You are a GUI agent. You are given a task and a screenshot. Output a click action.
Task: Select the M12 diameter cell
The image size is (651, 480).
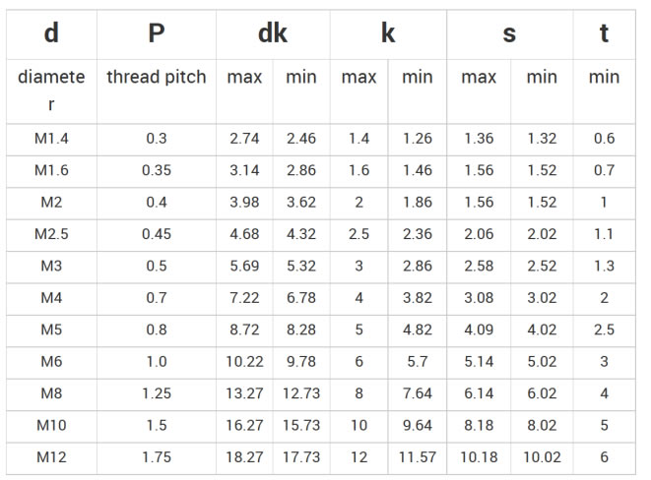(51, 457)
